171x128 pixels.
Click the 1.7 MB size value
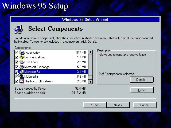81,57
